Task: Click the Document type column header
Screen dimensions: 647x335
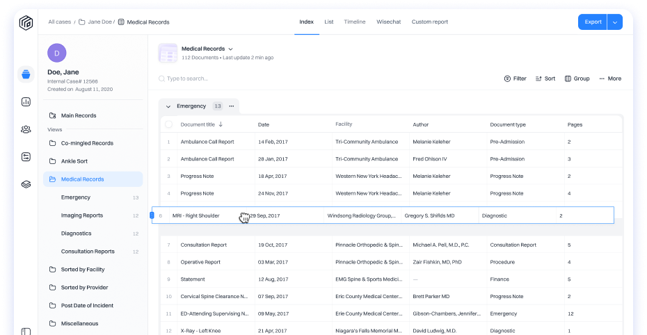Action: tap(508, 124)
